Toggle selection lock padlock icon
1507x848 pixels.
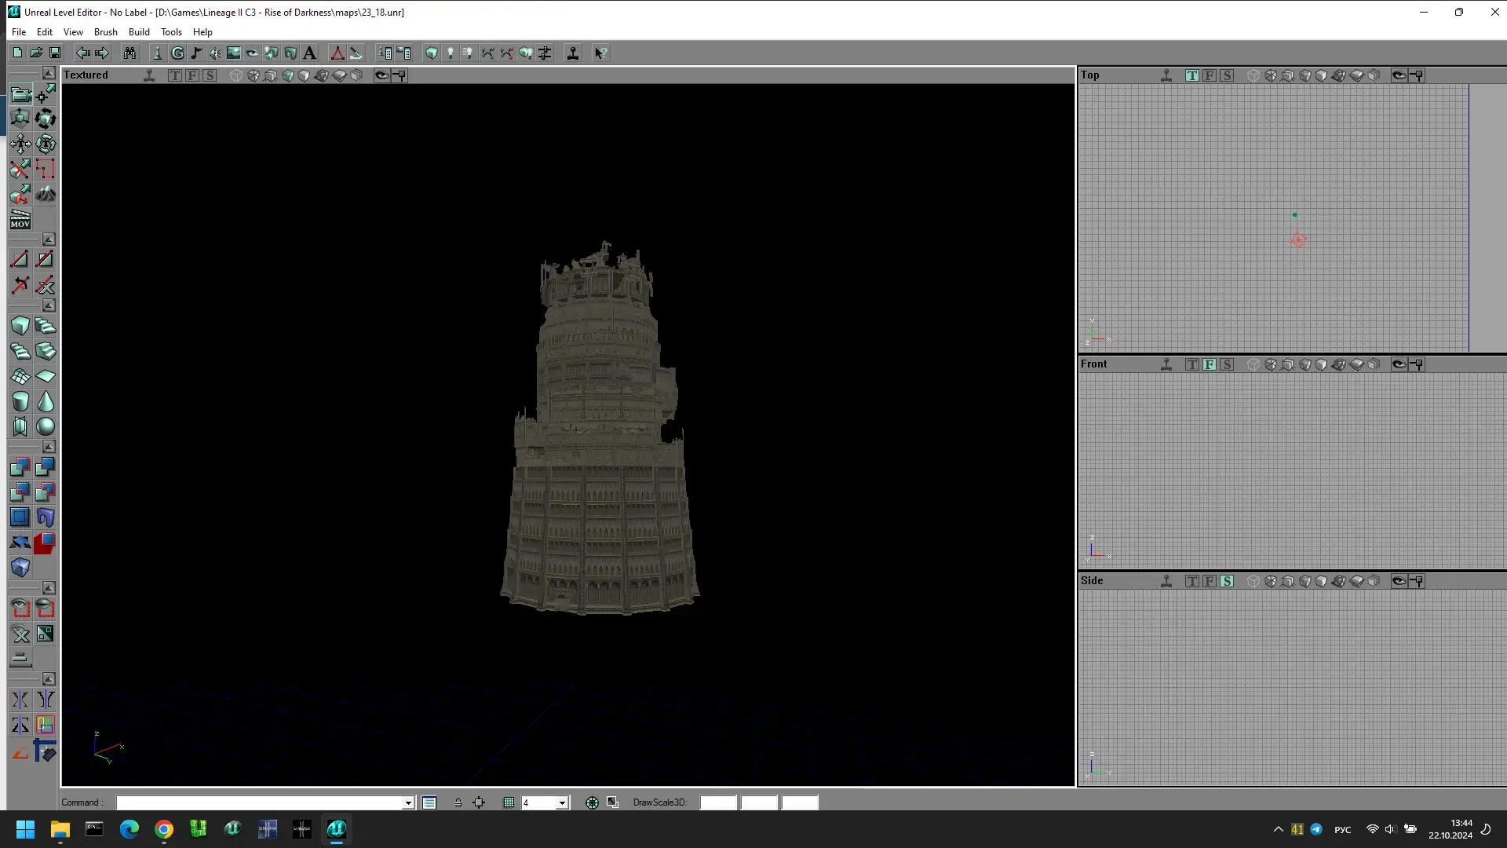(x=458, y=802)
